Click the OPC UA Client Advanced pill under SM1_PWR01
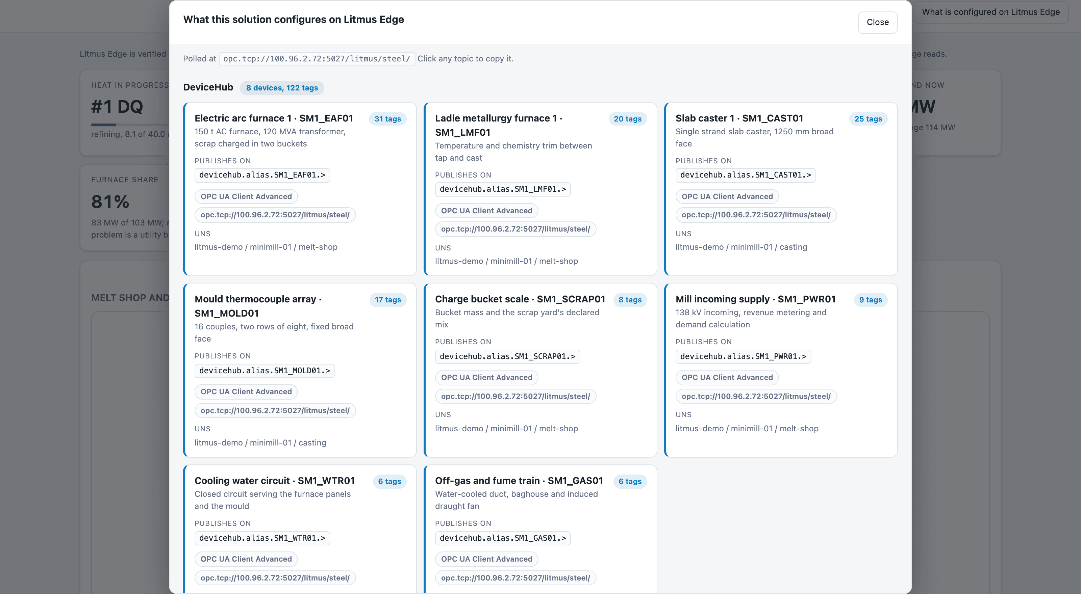1081x594 pixels. 727,378
